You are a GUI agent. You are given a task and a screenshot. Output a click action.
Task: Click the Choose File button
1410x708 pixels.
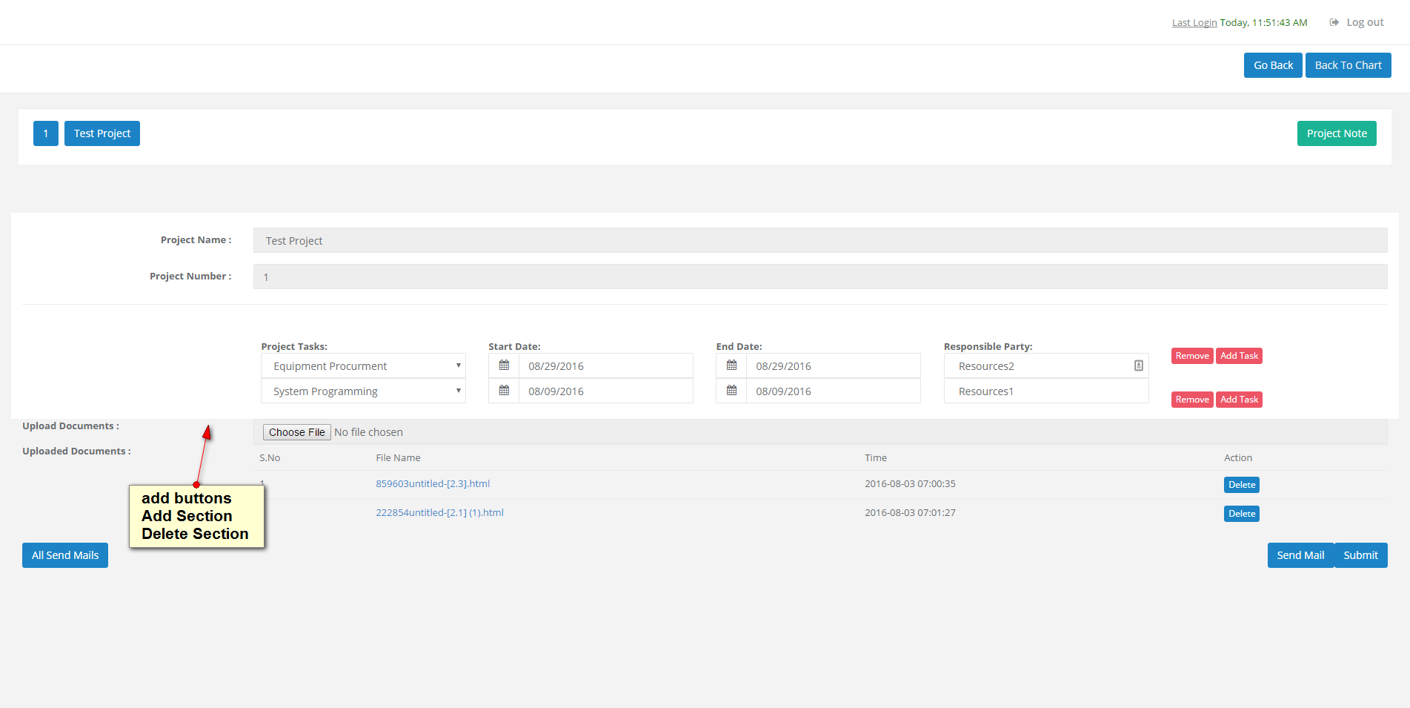296,432
